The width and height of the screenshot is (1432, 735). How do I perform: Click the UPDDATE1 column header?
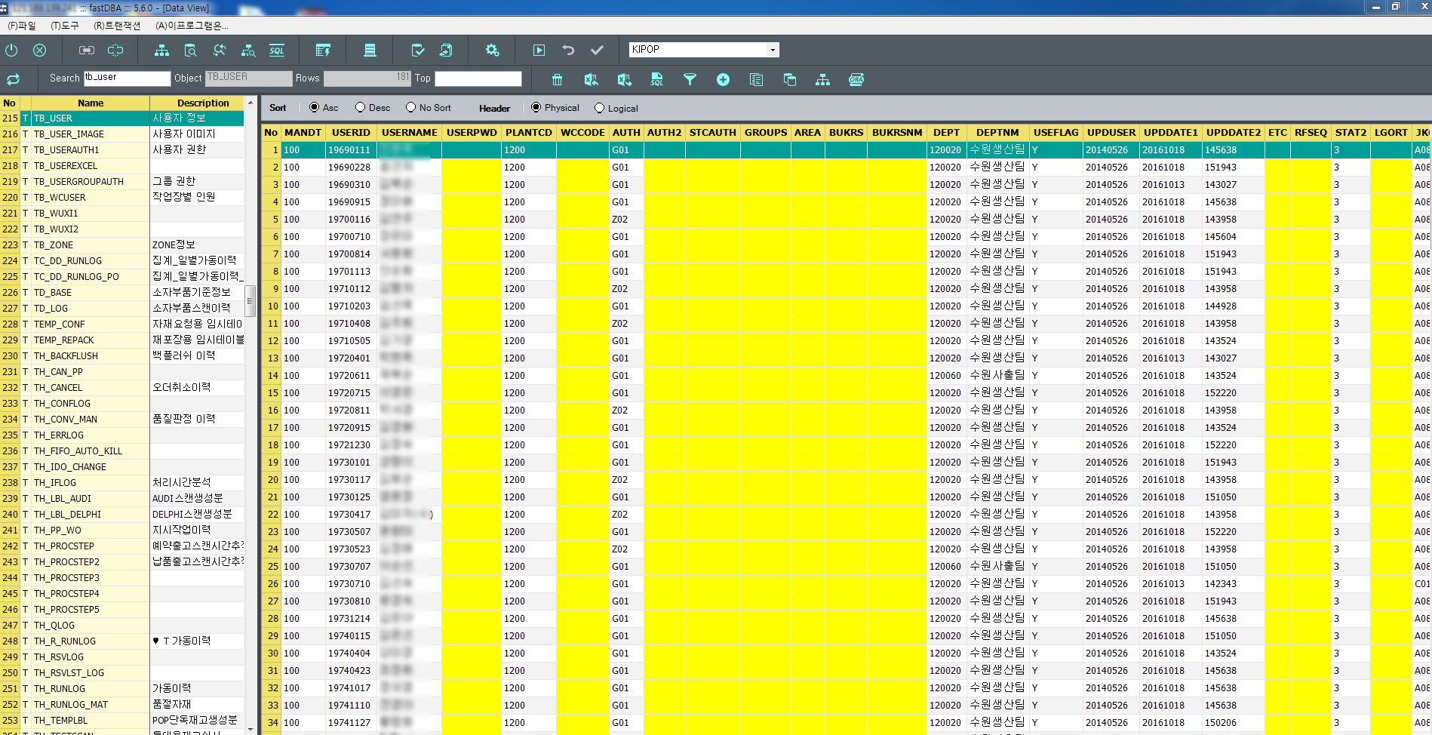[x=1170, y=132]
